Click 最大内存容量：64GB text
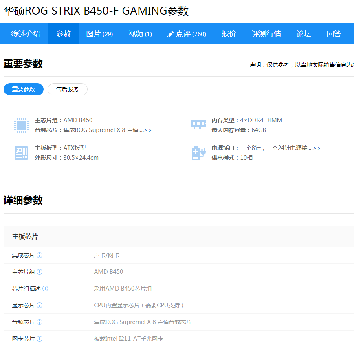 [239, 130]
